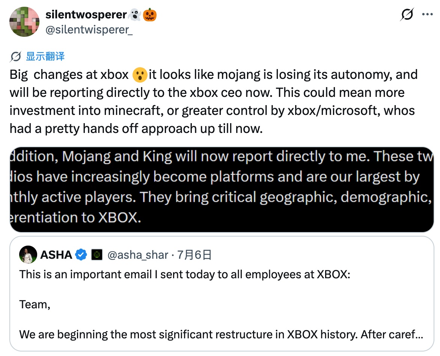Click the pumpkin emoji in the username
The height and width of the screenshot is (356, 440).
(x=149, y=15)
